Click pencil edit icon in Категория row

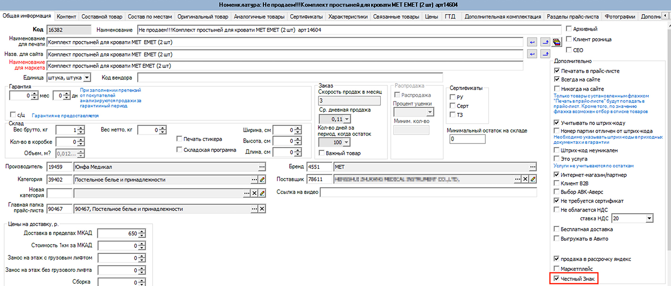(x=262, y=180)
